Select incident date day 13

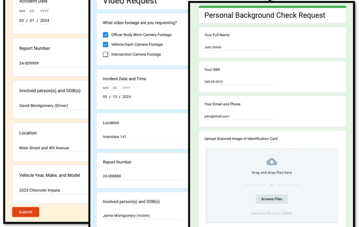pos(114,97)
